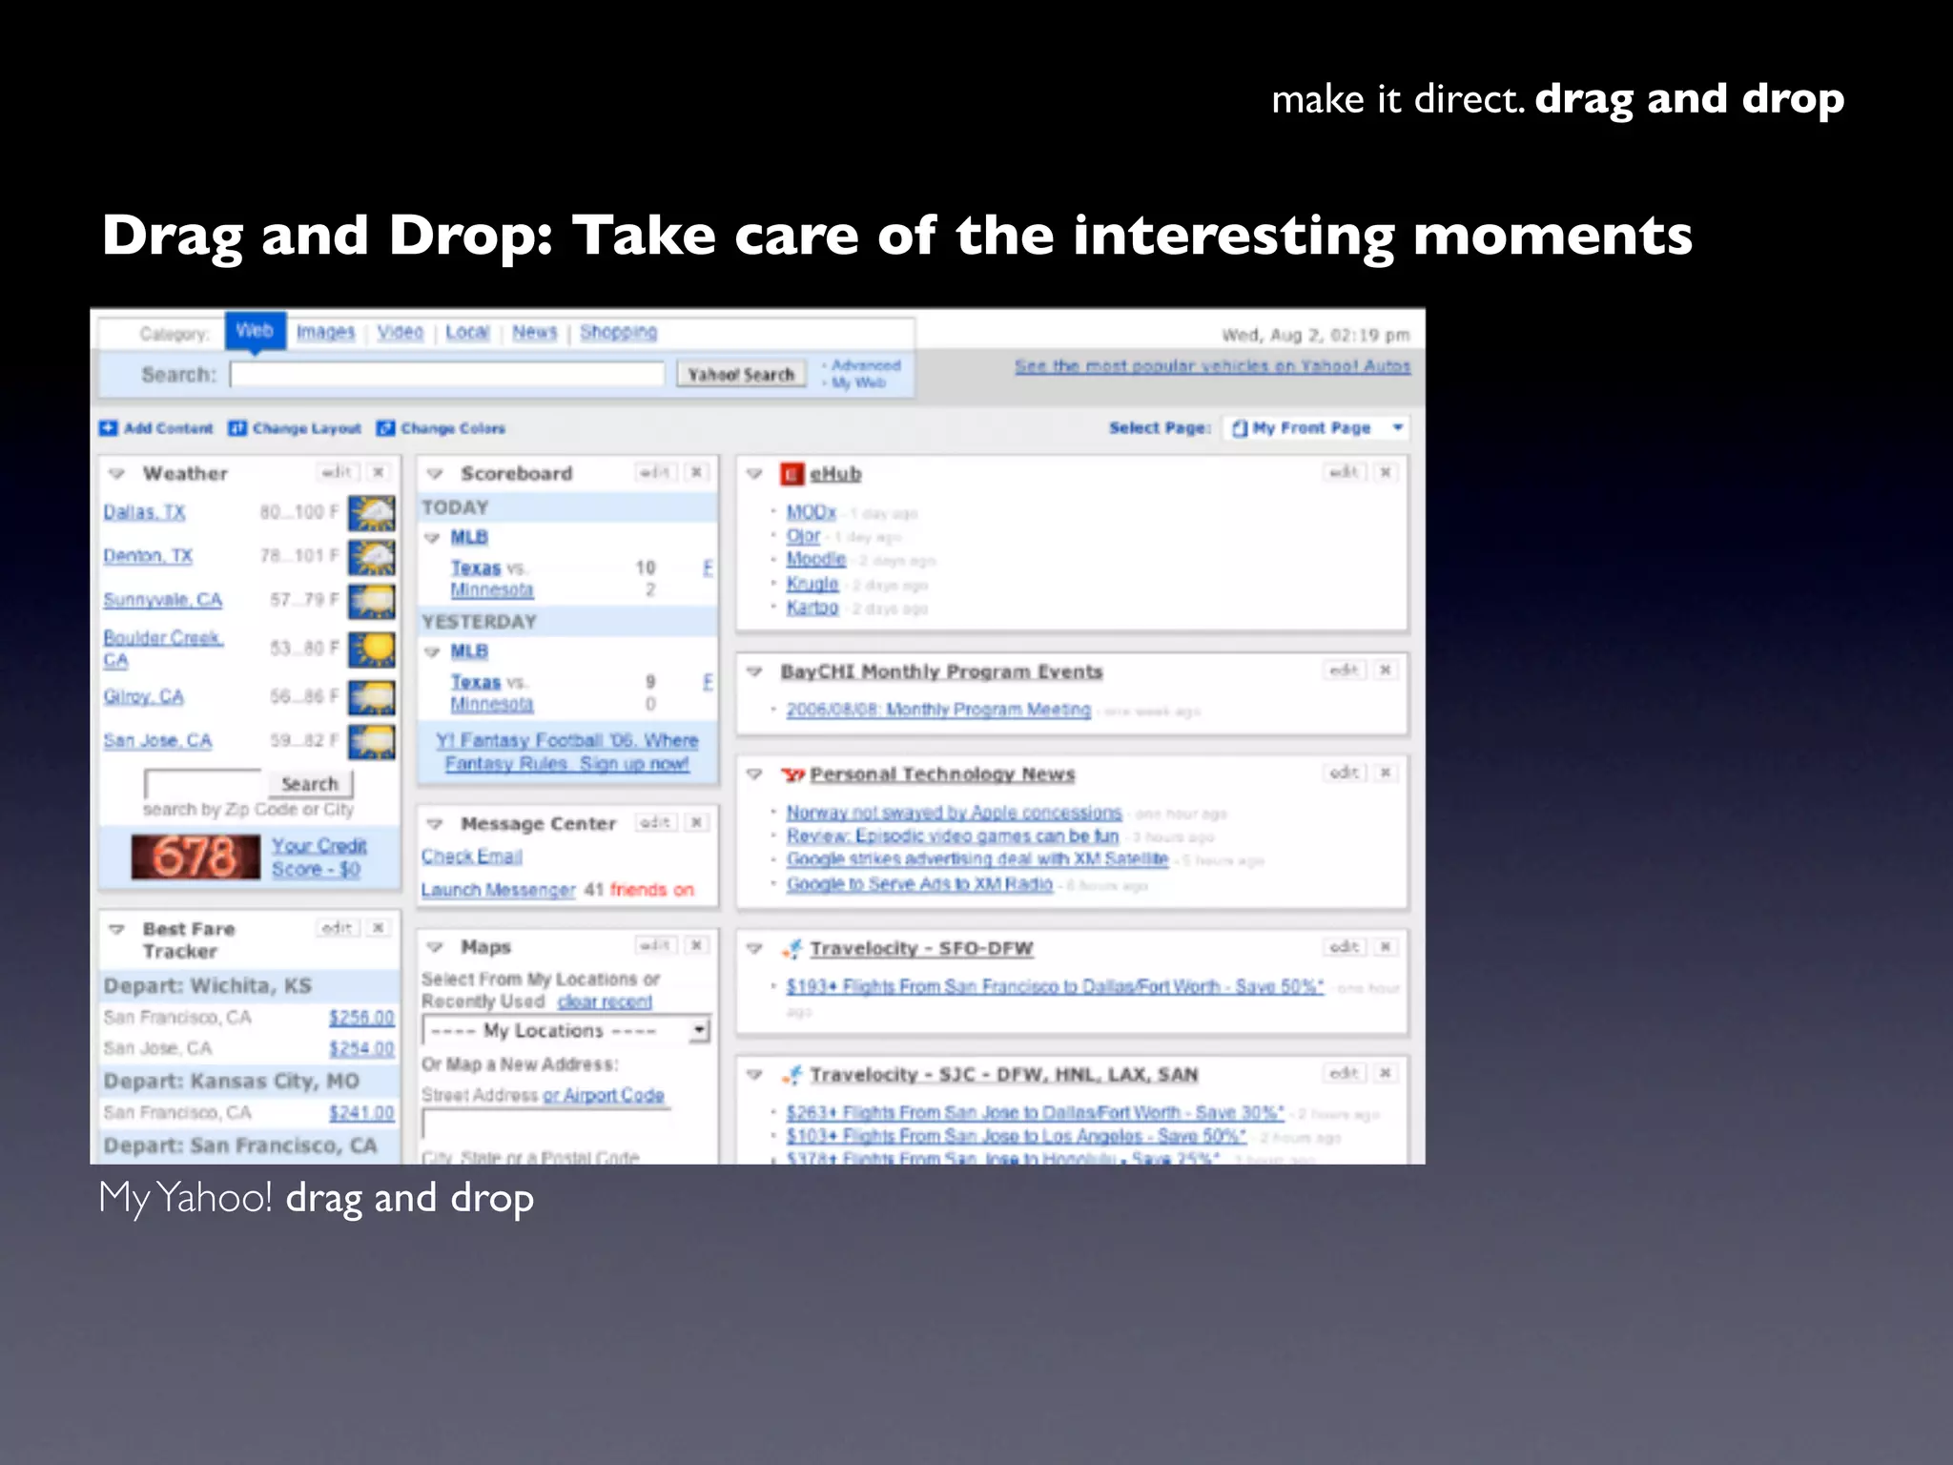1953x1465 pixels.
Task: Open Your Credit Score link
Action: click(x=319, y=857)
